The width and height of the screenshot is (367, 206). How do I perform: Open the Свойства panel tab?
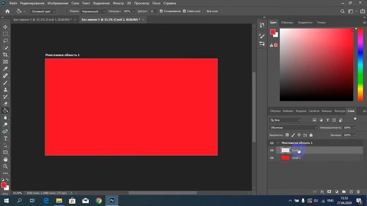point(314,111)
